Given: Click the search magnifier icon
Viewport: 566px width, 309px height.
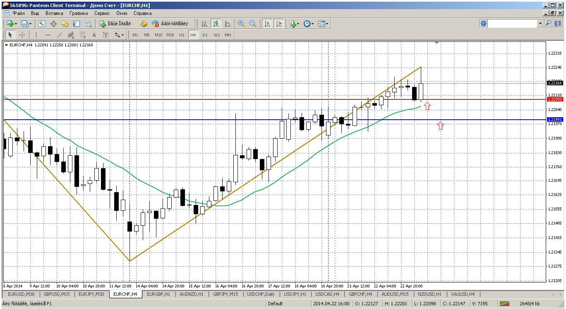Looking at the screenshot, I should pos(549,24).
